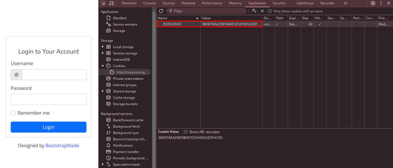Tick the Remember me checkbox
The height and width of the screenshot is (168, 393).
pyautogui.click(x=13, y=113)
